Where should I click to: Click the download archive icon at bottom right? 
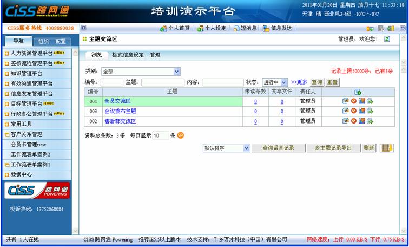386,148
